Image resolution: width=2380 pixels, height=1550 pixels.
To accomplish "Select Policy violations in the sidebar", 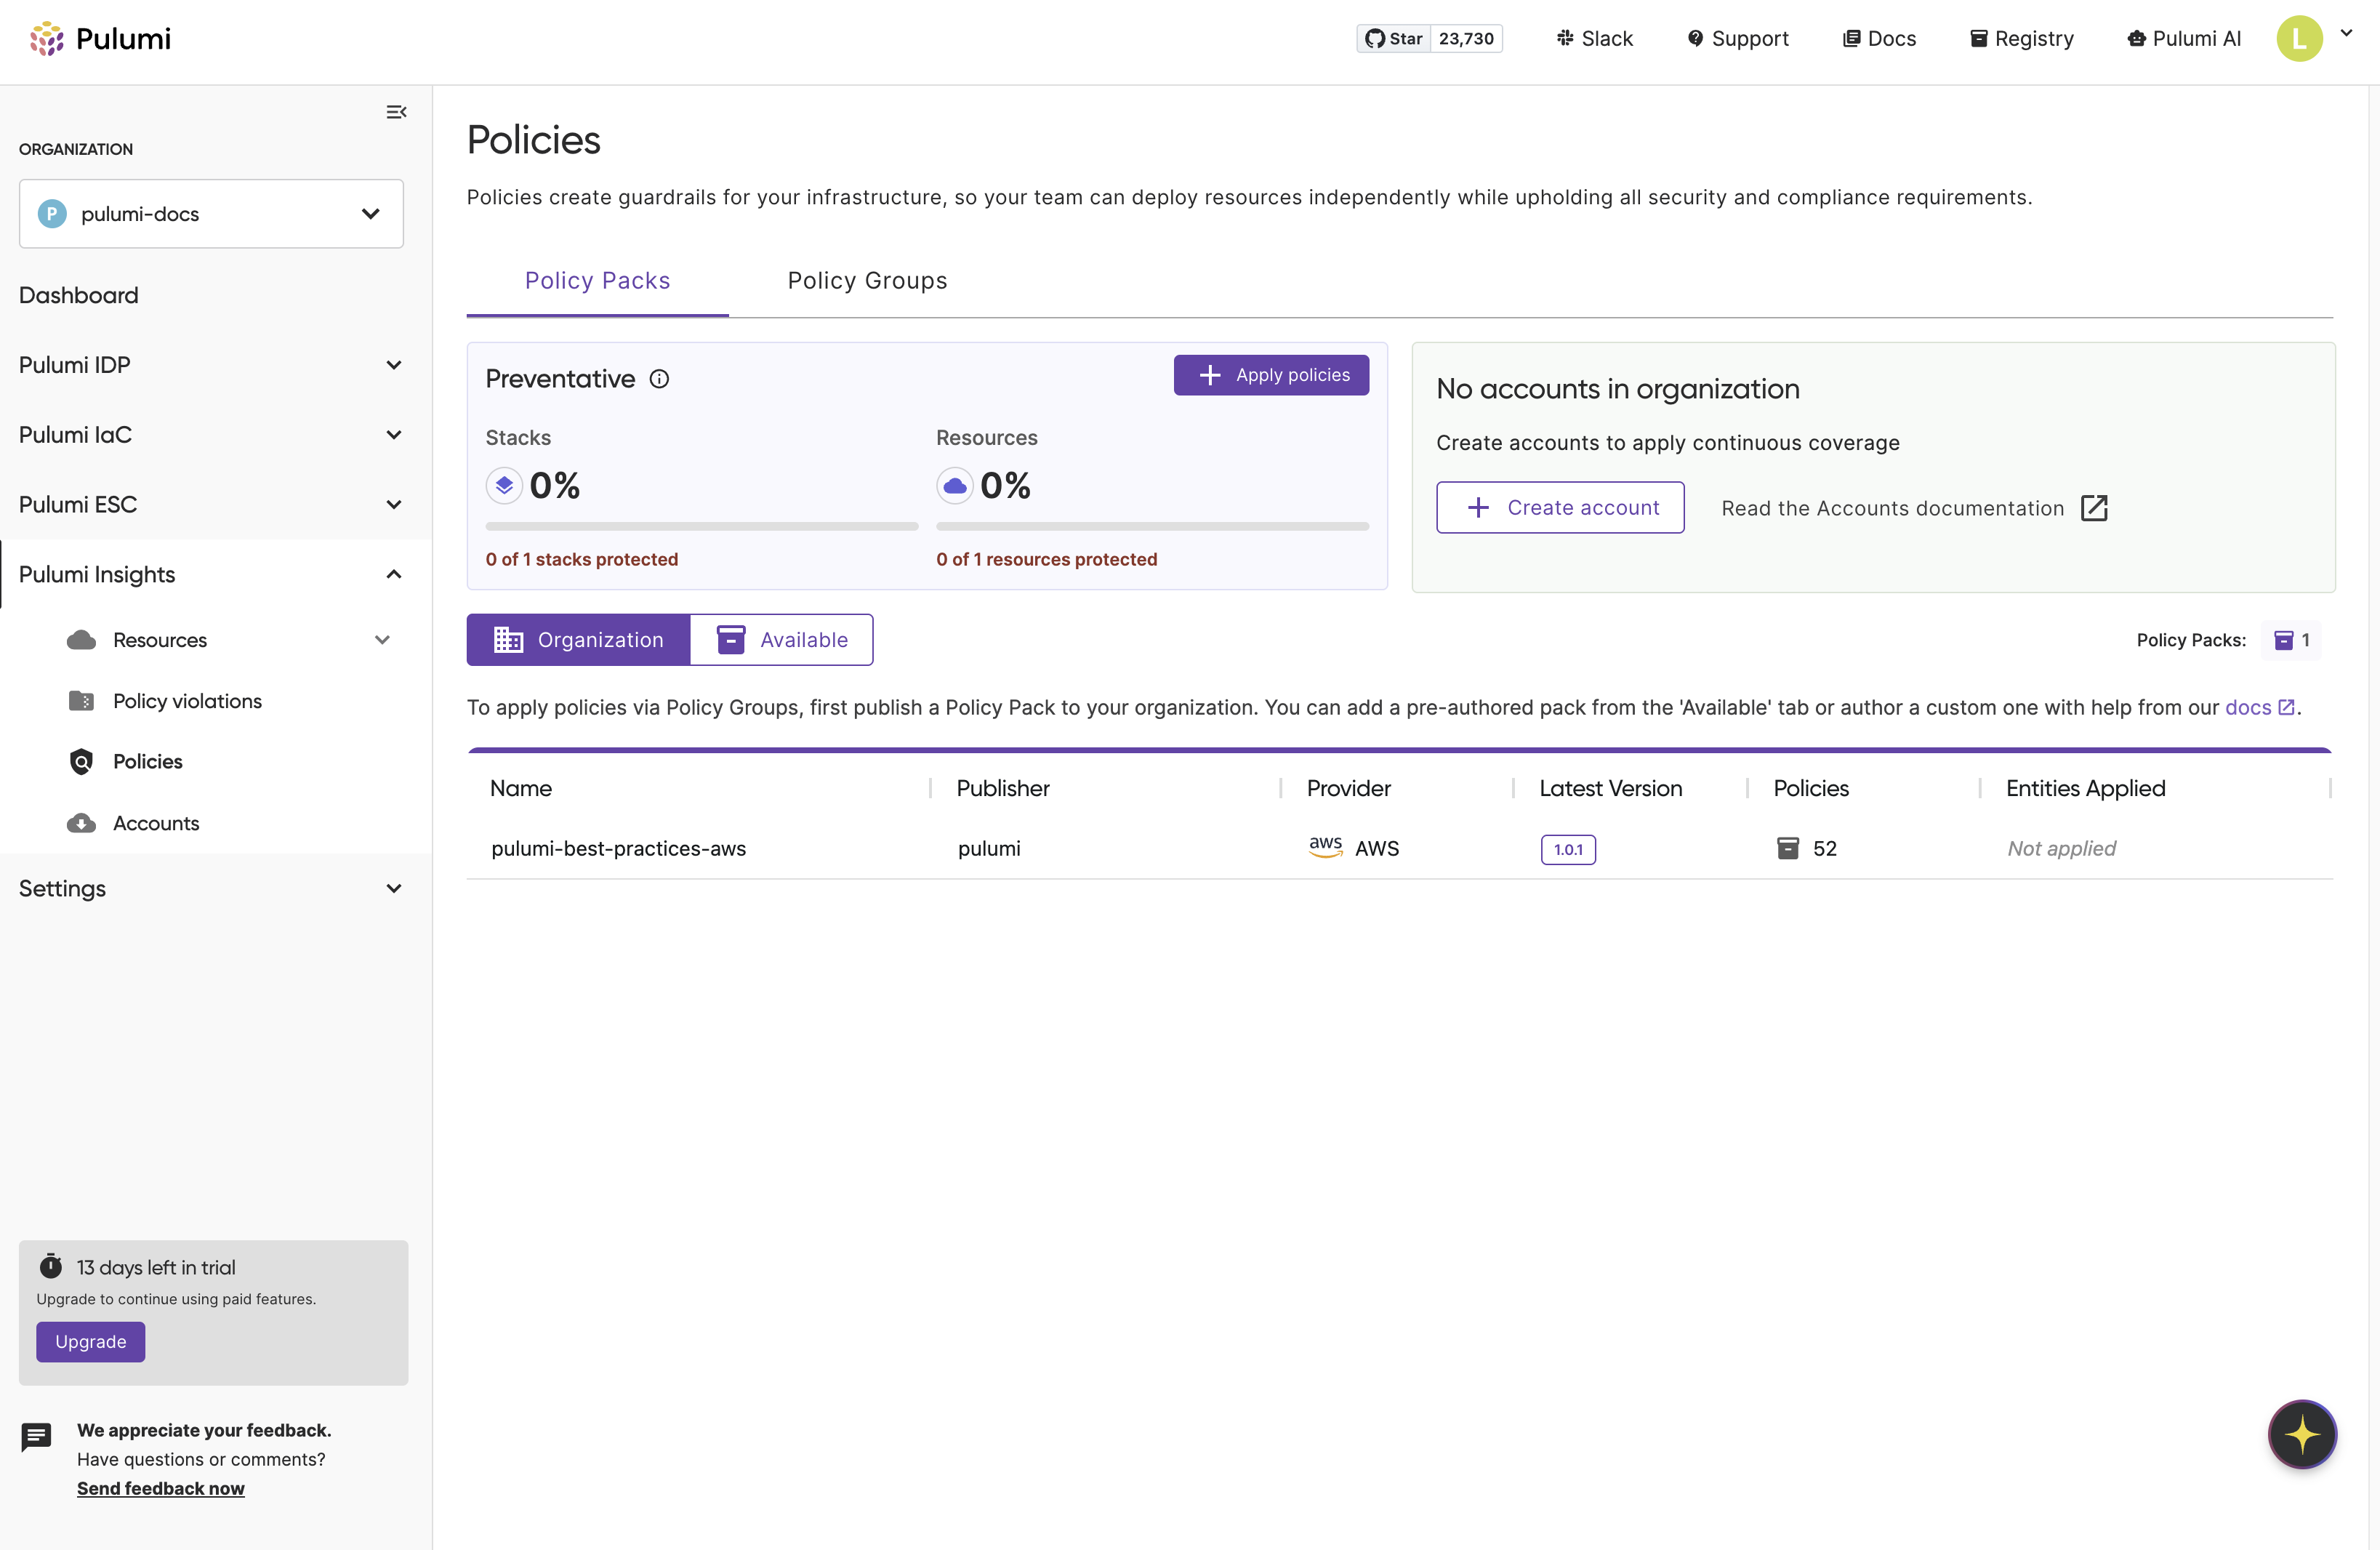I will point(187,701).
